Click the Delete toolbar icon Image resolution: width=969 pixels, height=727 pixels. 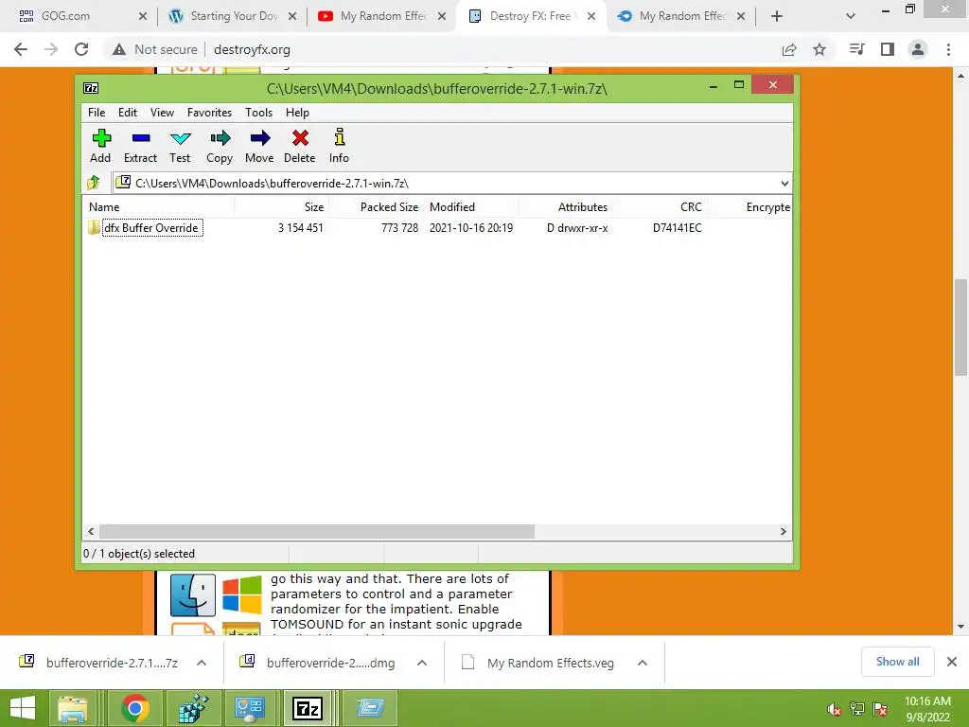click(x=300, y=146)
